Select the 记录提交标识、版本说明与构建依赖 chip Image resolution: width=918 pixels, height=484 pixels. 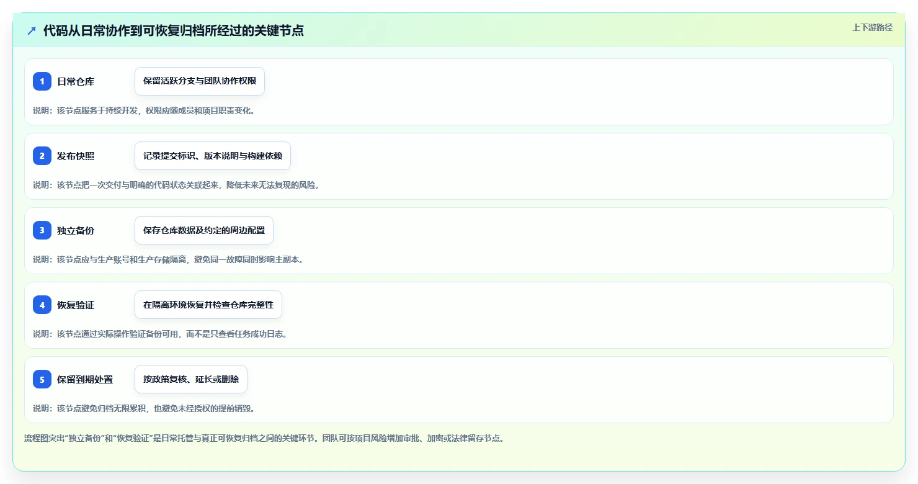[x=213, y=156]
